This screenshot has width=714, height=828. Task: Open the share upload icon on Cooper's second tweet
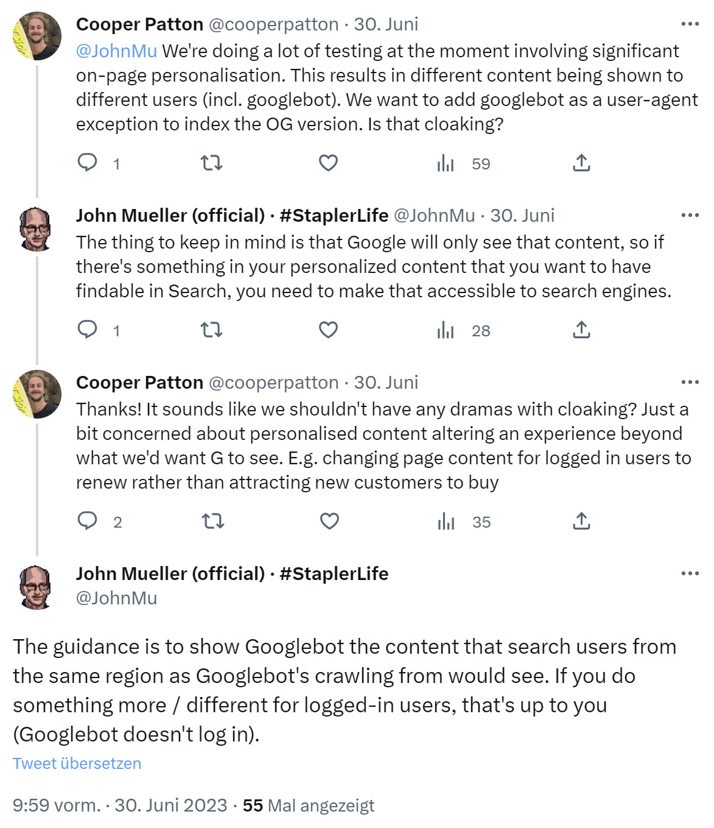583,522
